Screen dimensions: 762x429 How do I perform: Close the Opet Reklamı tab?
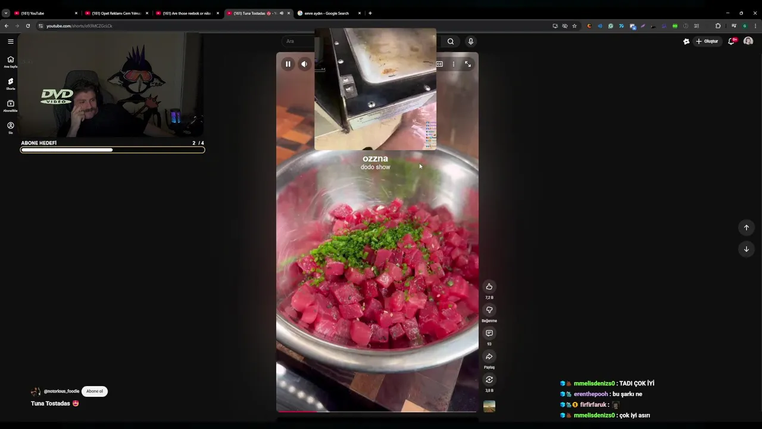(x=147, y=13)
